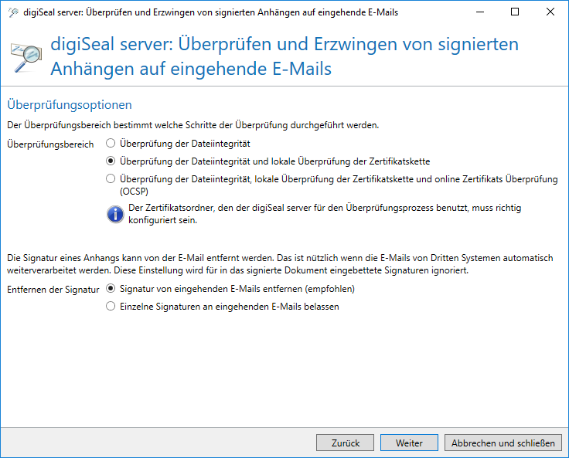
Task: Close the wizard window with X
Action: [550, 12]
